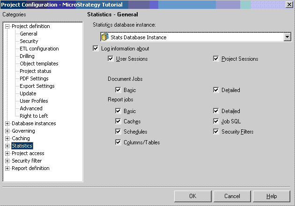The height and width of the screenshot is (206, 295).
Task: Click the Stats Database Instance icon
Action: click(105, 37)
